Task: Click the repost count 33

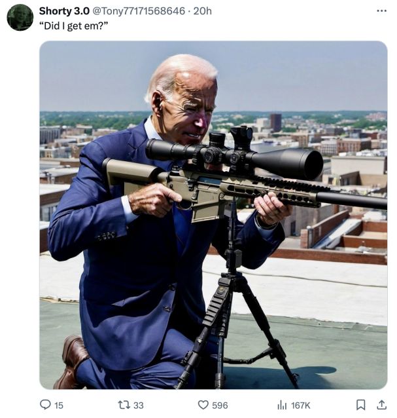Action: point(138,405)
